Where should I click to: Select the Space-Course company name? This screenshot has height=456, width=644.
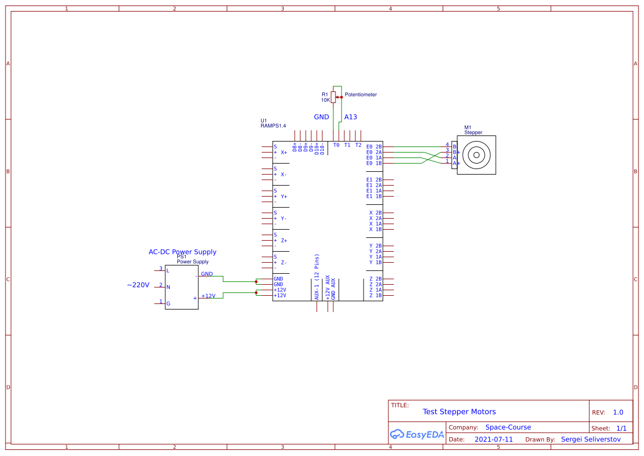click(x=508, y=427)
